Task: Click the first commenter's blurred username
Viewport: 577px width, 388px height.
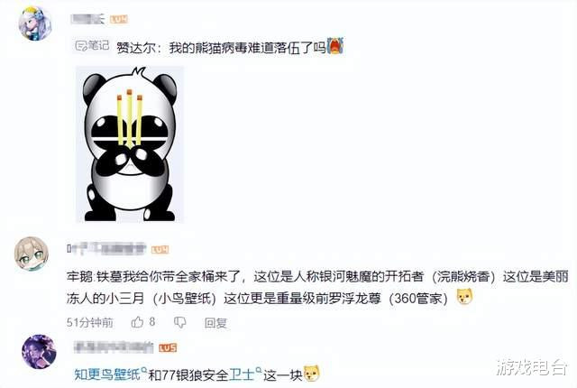Action: [87, 19]
